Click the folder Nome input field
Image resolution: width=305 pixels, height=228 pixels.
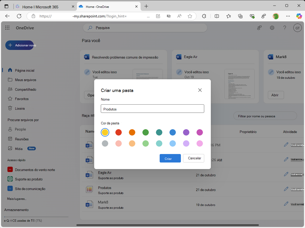[x=152, y=109]
